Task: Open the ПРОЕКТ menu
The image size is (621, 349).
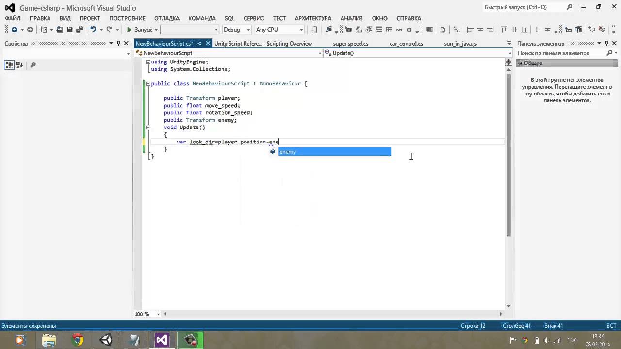Action: coord(90,18)
